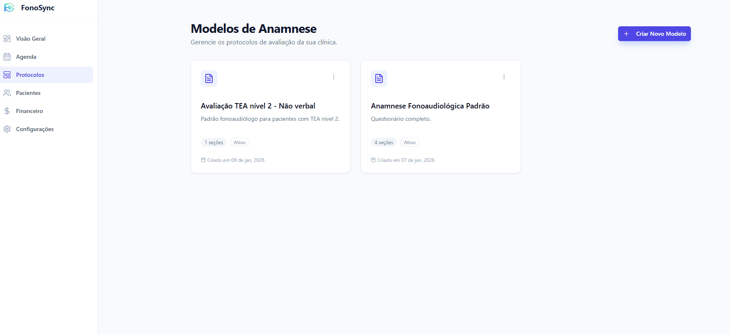
Task: Open the options menu on Anamnese Padrão card
Action: click(504, 76)
